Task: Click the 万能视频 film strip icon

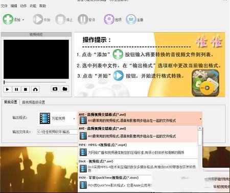Action: [x=45, y=118]
